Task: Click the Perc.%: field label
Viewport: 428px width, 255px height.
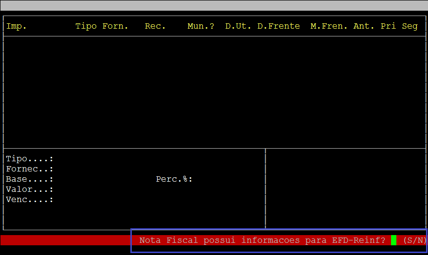Action: coord(174,179)
